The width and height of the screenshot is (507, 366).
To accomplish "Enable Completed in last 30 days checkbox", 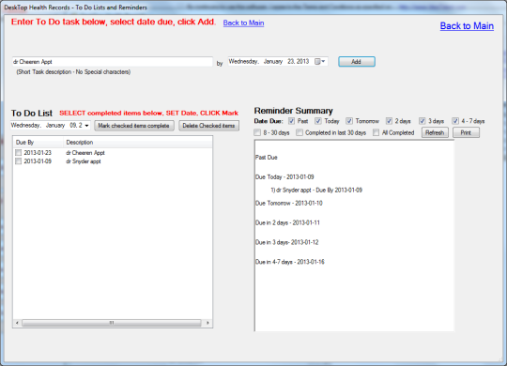I will click(300, 132).
